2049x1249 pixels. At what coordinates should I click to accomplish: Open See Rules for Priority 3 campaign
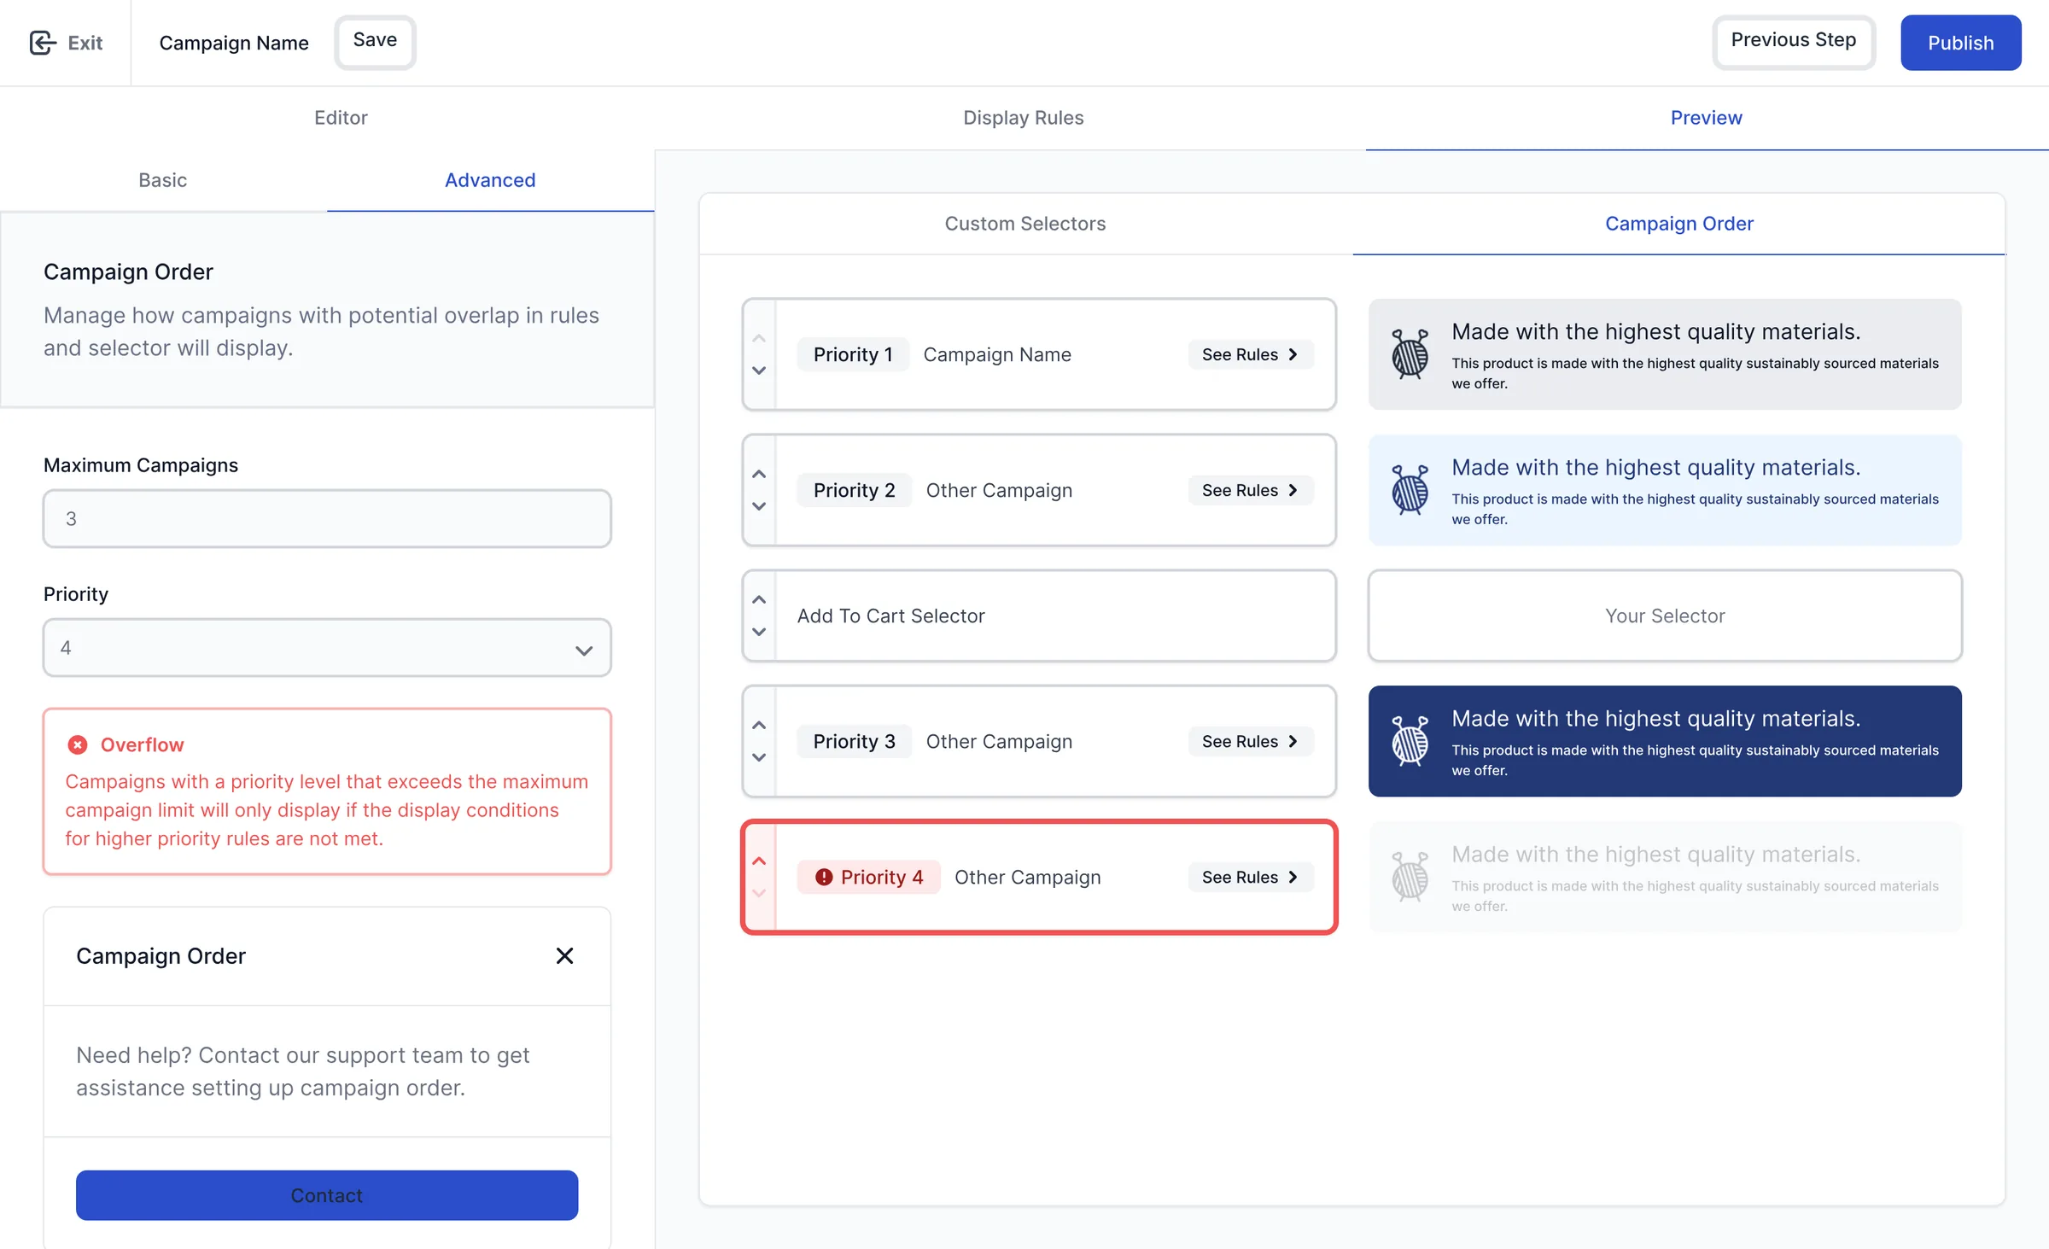[1250, 741]
